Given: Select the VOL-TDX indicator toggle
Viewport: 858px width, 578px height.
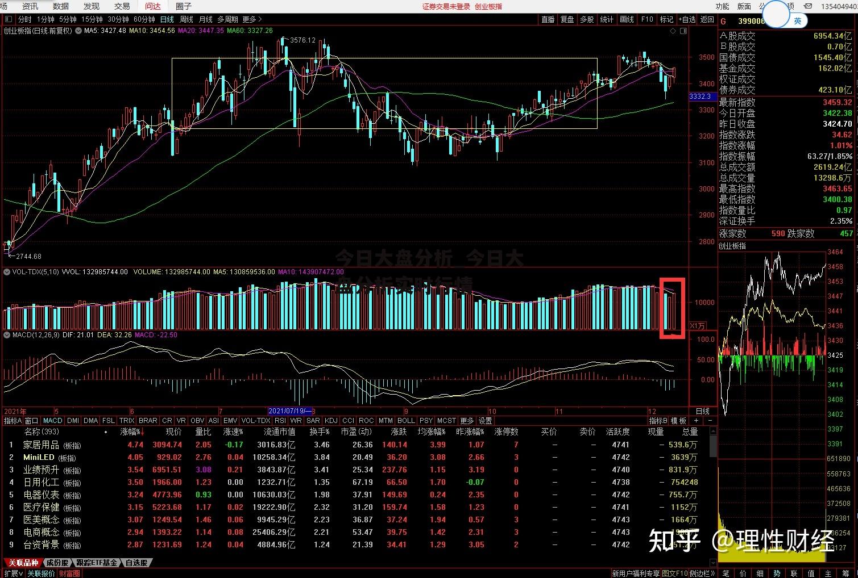Looking at the screenshot, I should tap(256, 421).
